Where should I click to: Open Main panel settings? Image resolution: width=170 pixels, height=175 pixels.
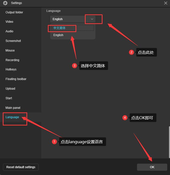tap(13, 108)
